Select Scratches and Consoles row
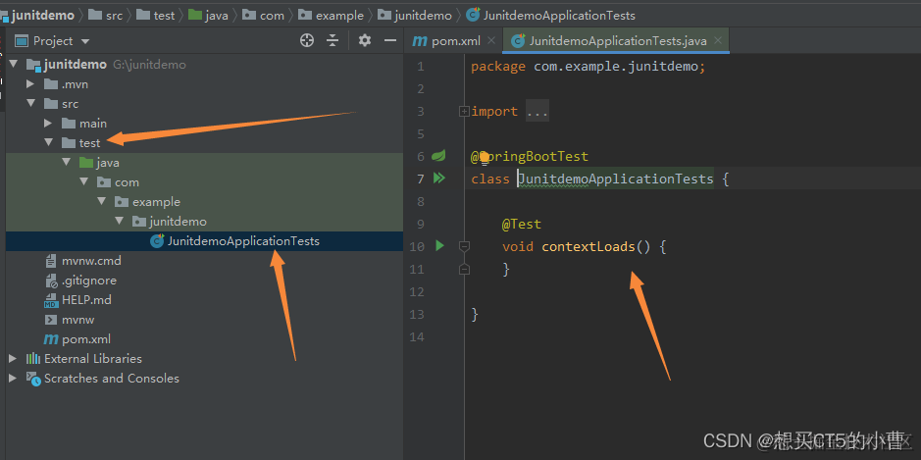Screen dimensions: 921x460 204,379
